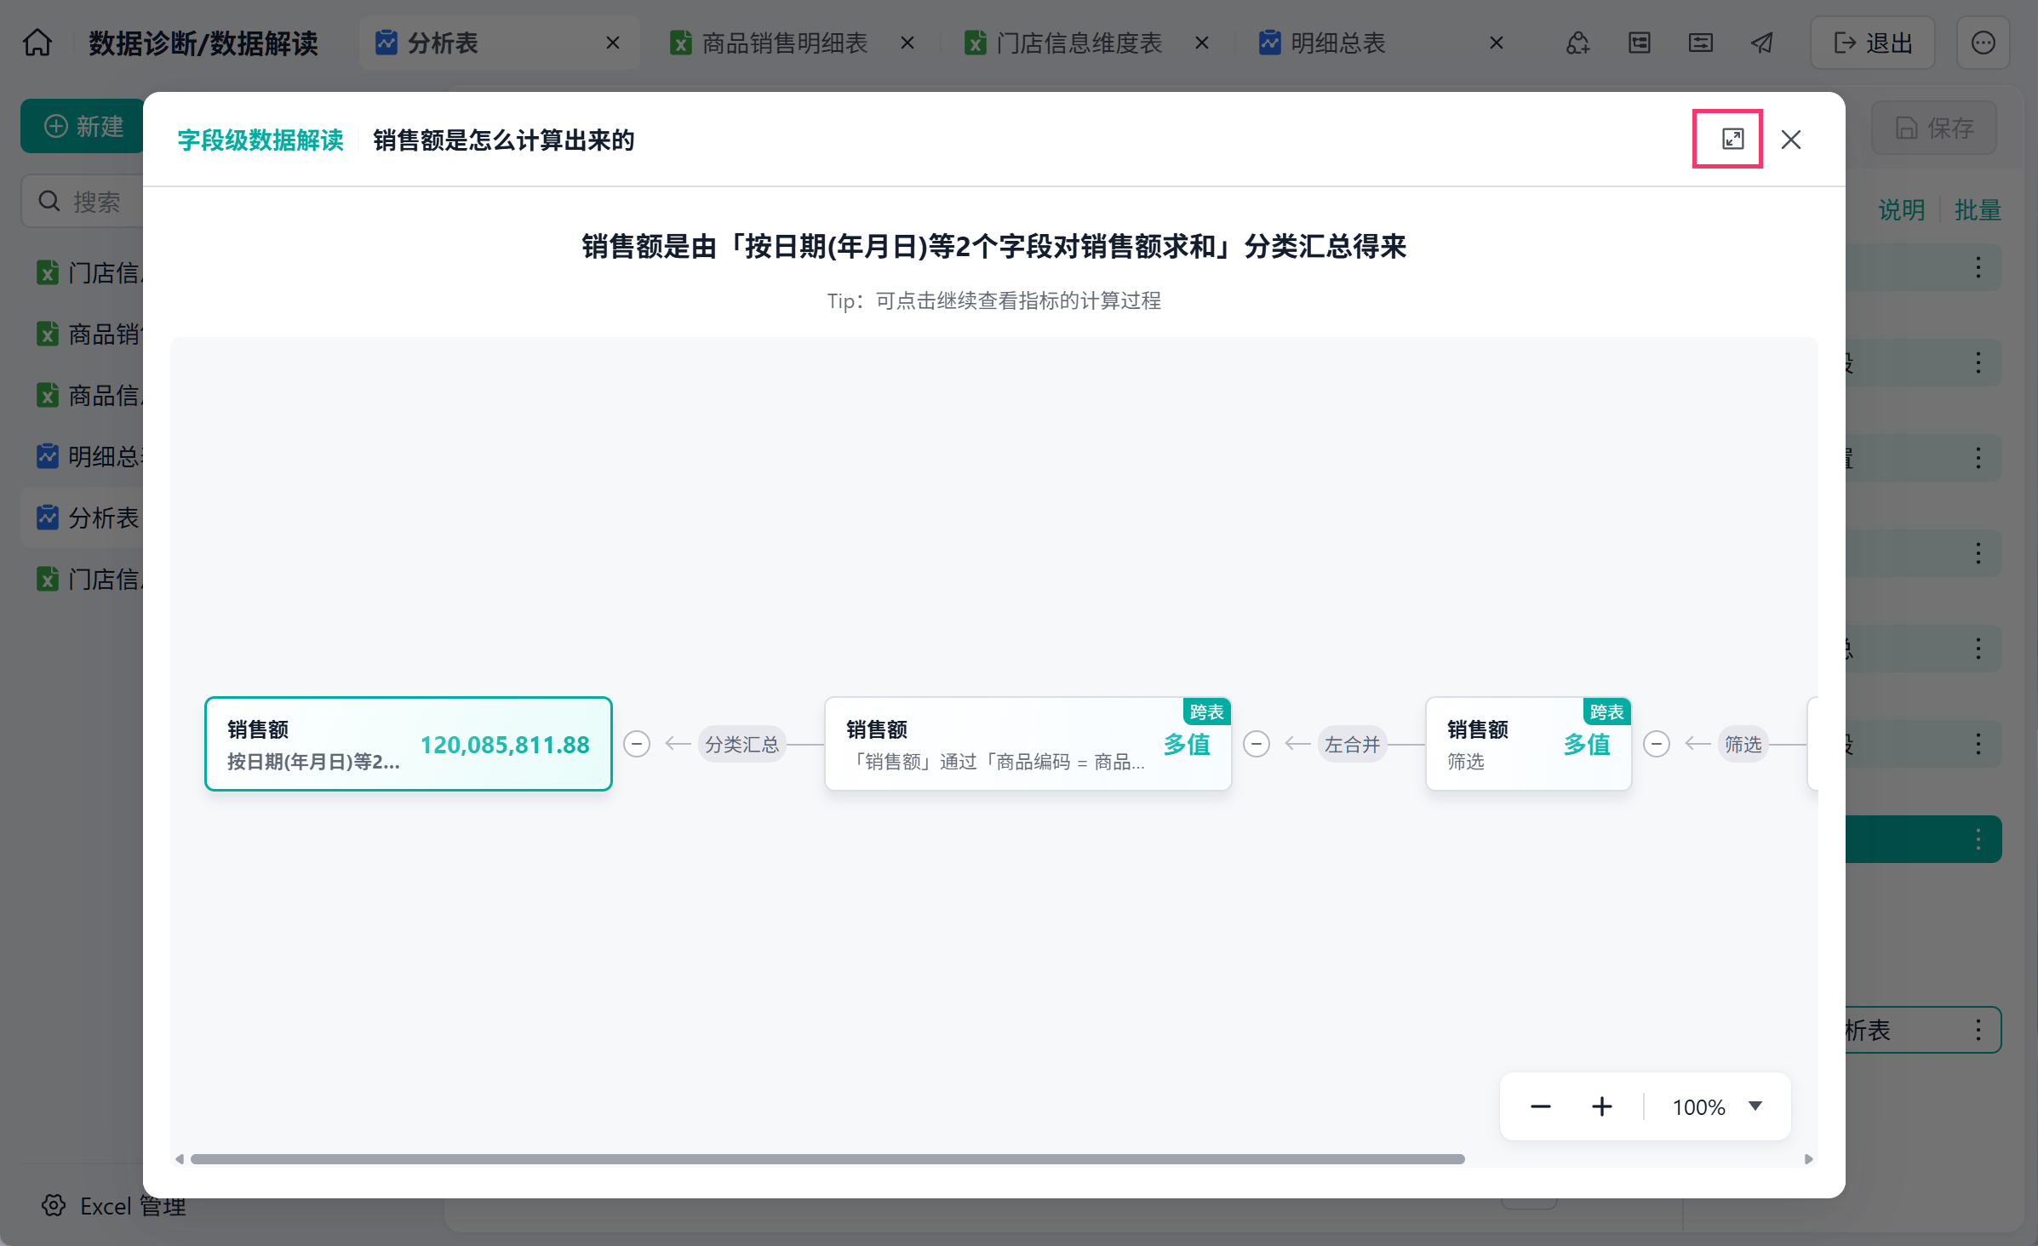Close the 商品销售明细表 tab
Viewport: 2038px width, 1246px height.
pos(907,42)
